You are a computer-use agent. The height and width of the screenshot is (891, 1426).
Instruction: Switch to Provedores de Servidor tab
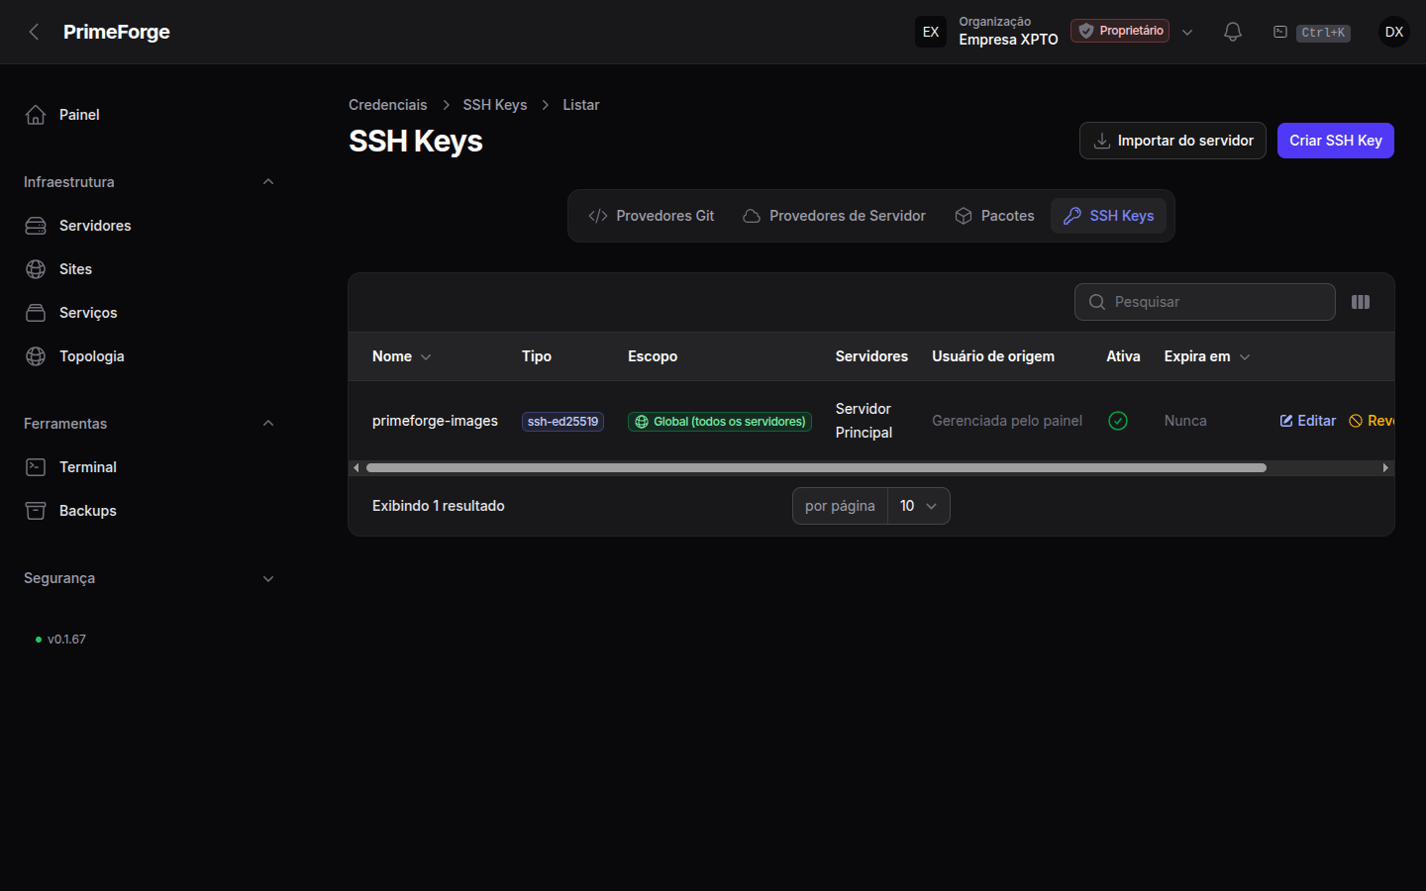pos(834,216)
